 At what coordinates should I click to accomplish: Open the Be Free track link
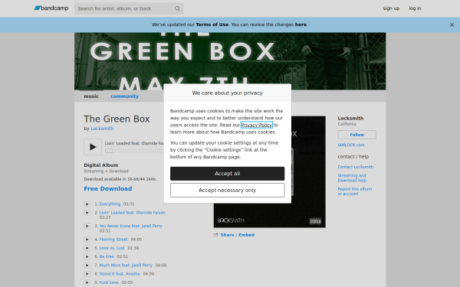[x=107, y=256]
